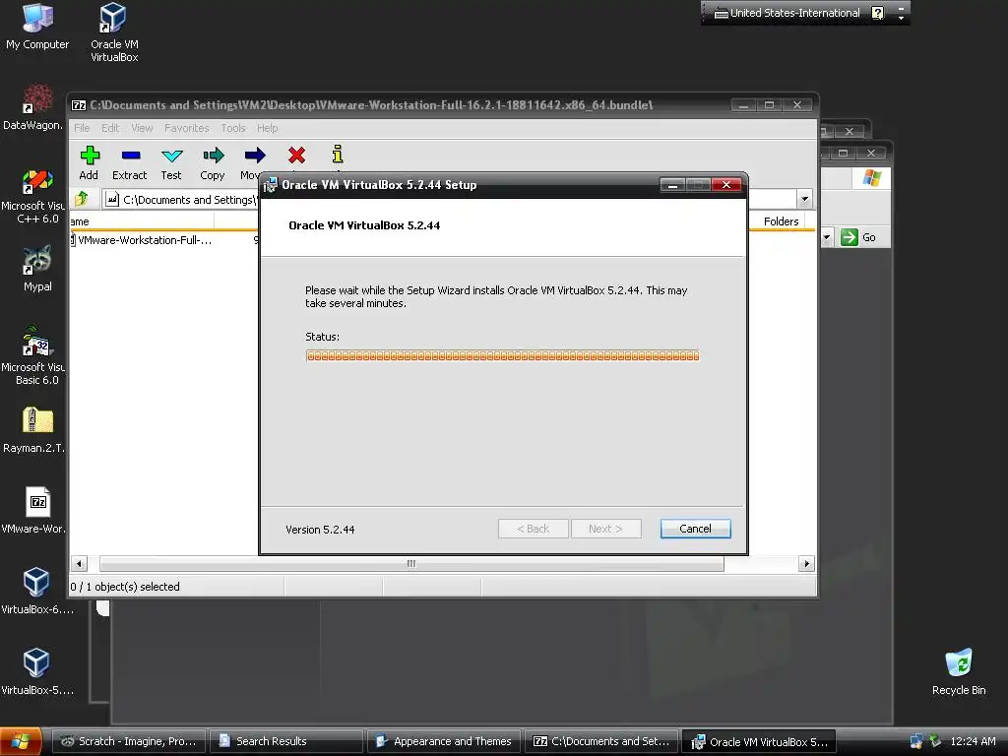Open the 7-Zip address path dropdown
Viewport: 1008px width, 756px height.
click(x=804, y=199)
